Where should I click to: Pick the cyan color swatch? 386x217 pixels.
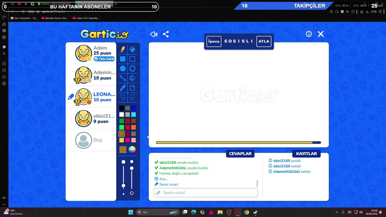pos(134,115)
